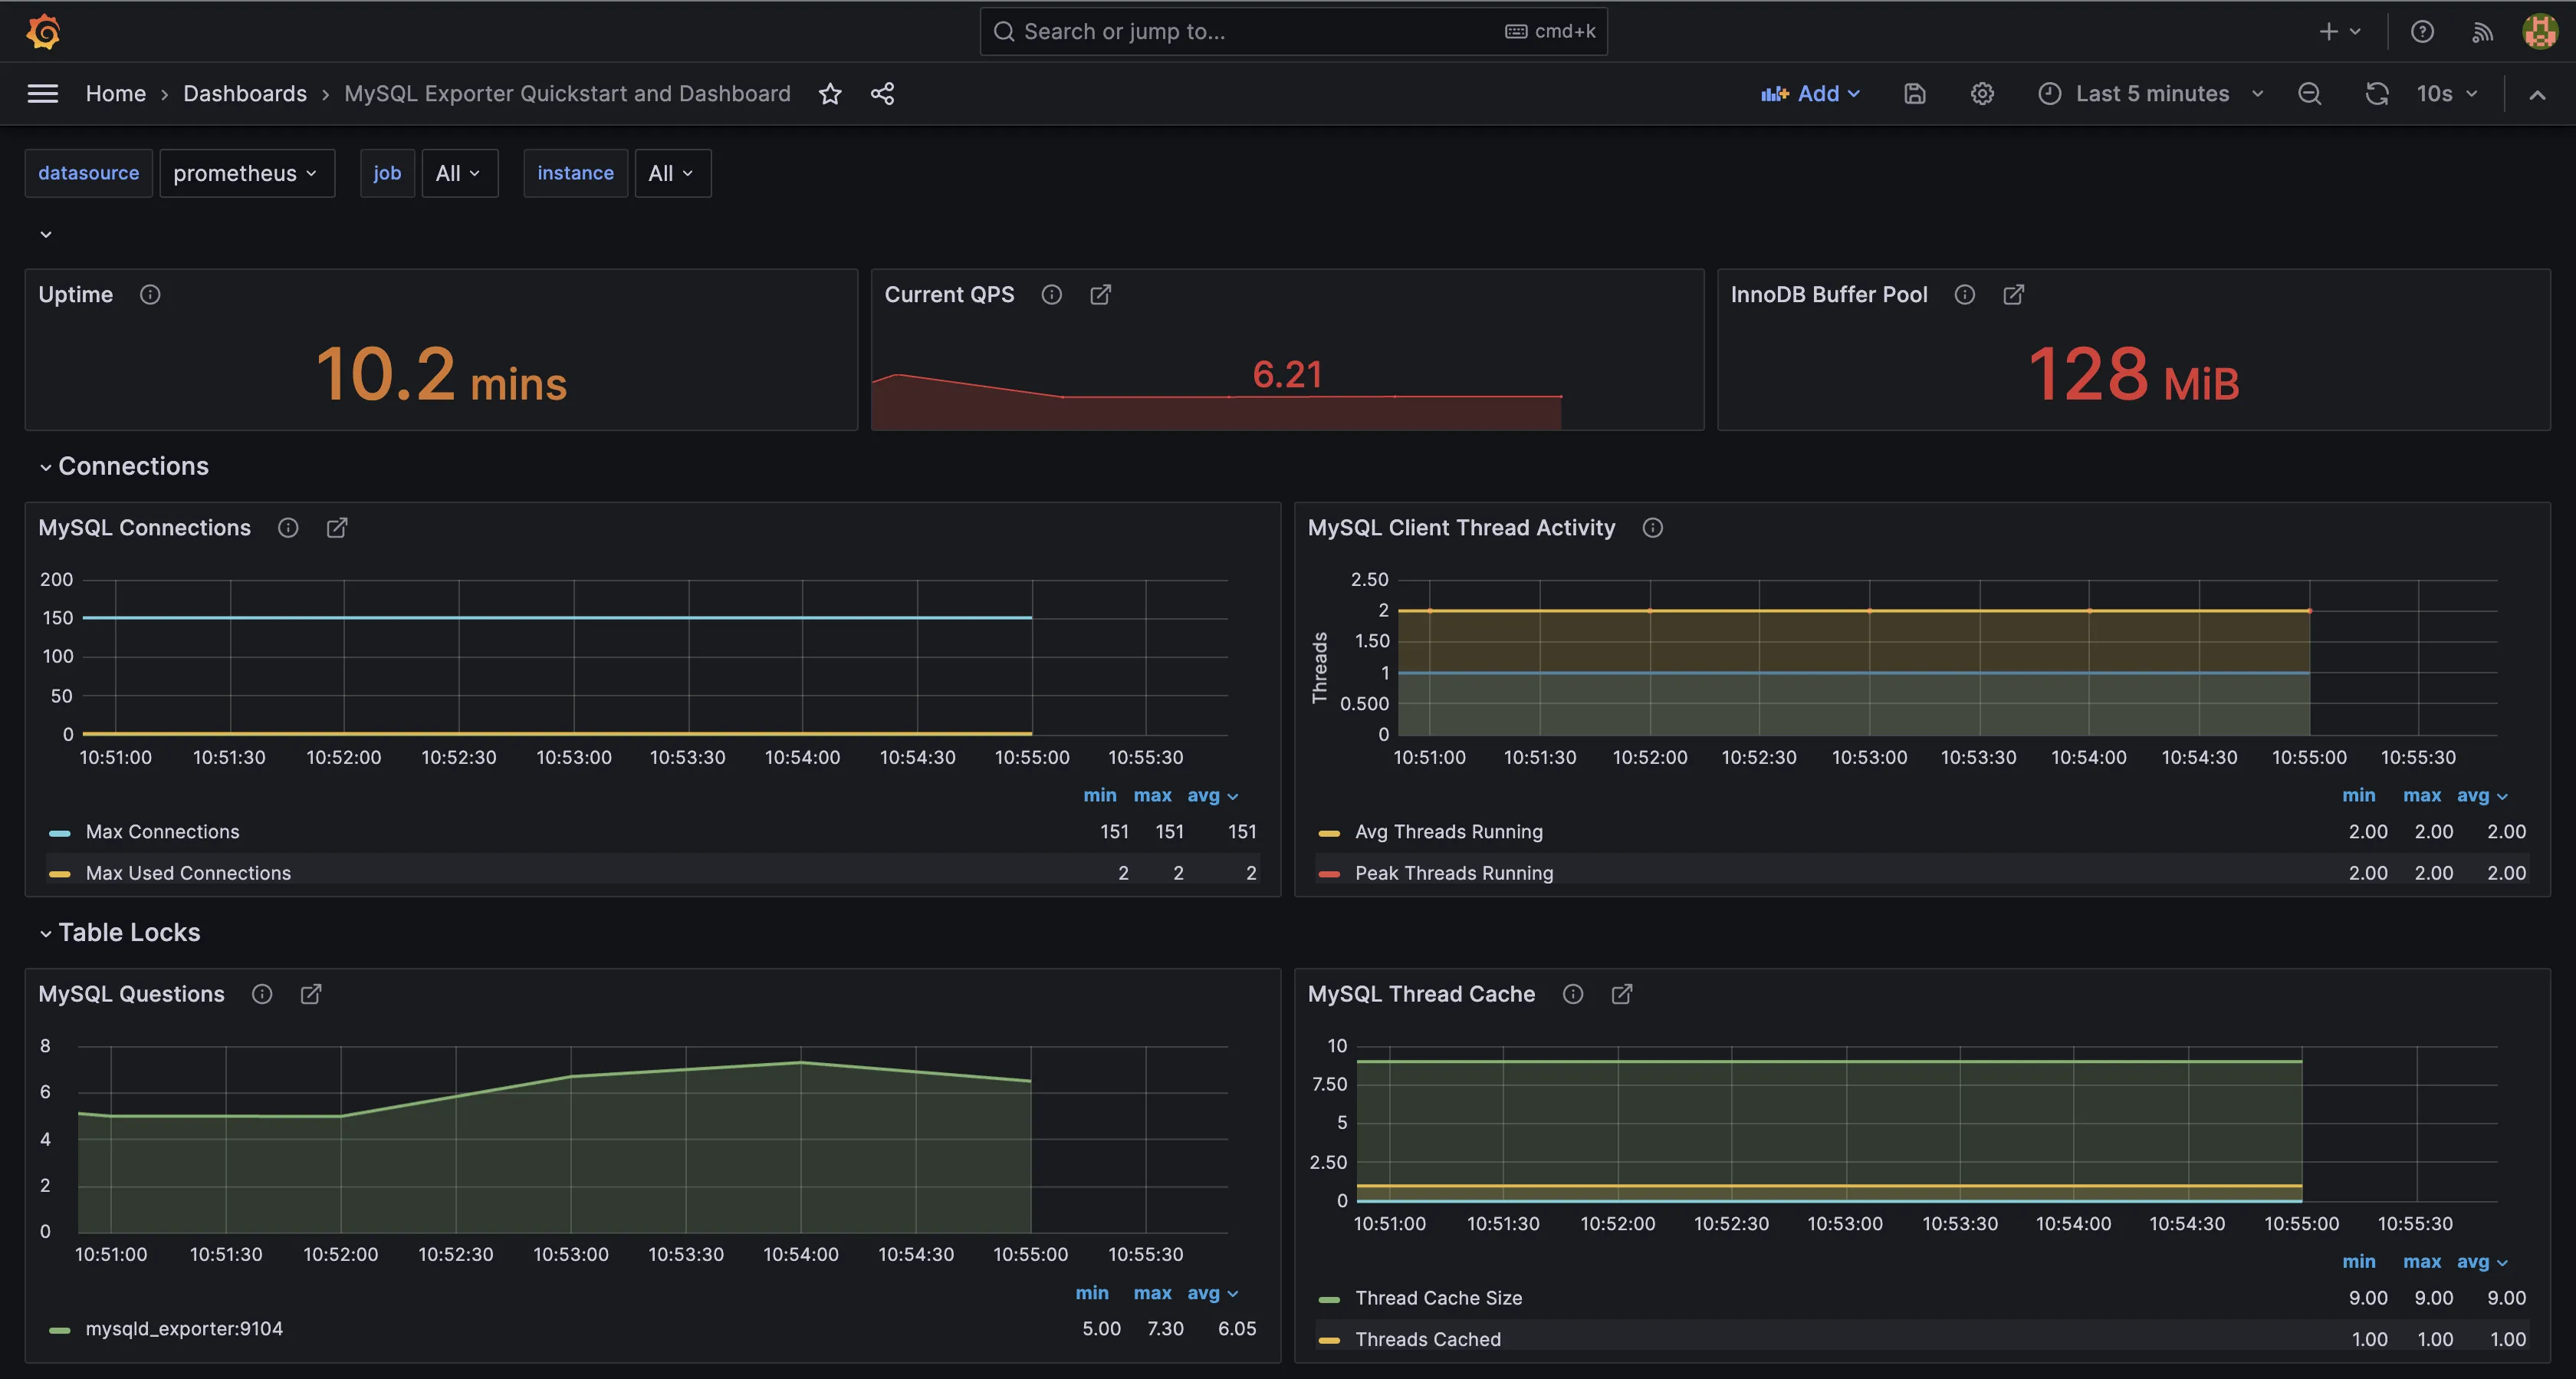
Task: Save dashboard using disk icon
Action: coord(1914,94)
